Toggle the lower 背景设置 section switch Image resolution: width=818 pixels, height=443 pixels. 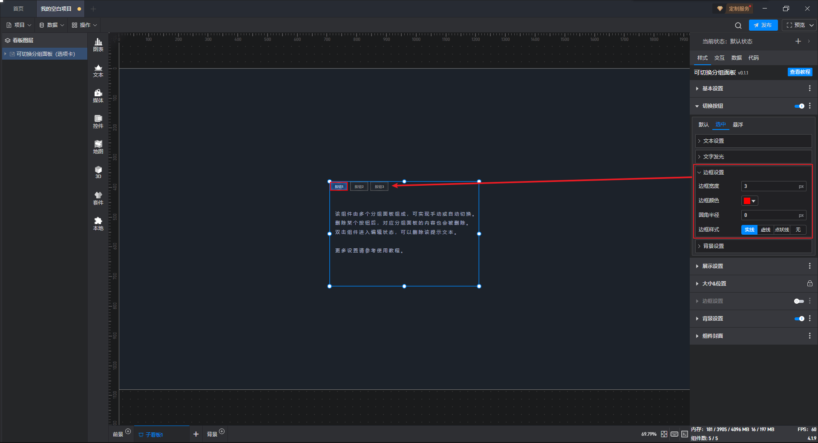click(x=799, y=319)
